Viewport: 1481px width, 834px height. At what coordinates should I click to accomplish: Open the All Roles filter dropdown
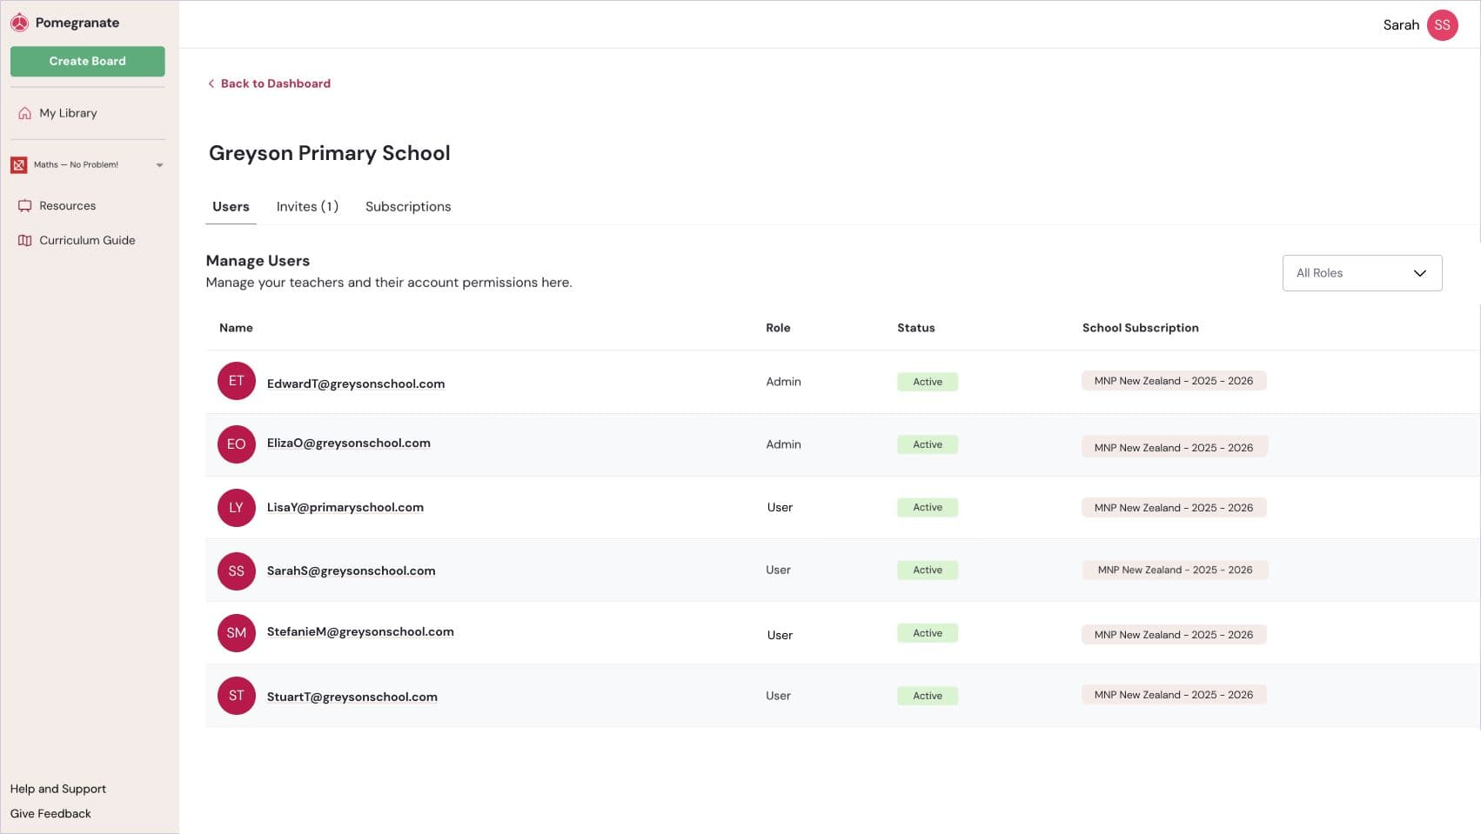tap(1361, 273)
